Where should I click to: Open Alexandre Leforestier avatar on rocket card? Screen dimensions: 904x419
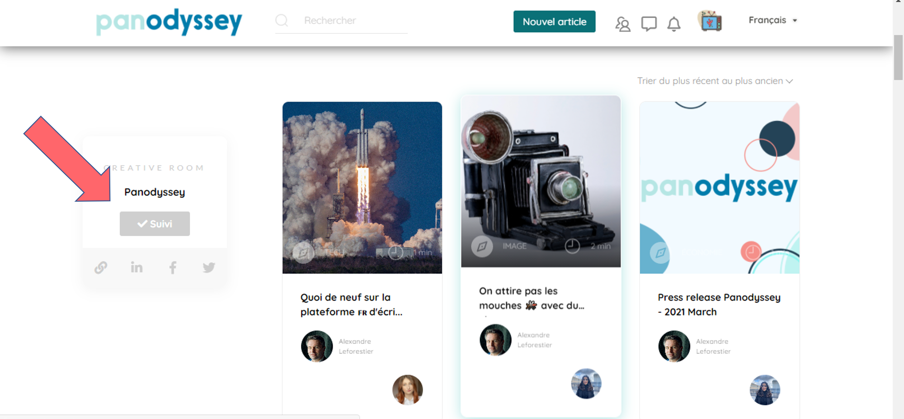click(317, 346)
